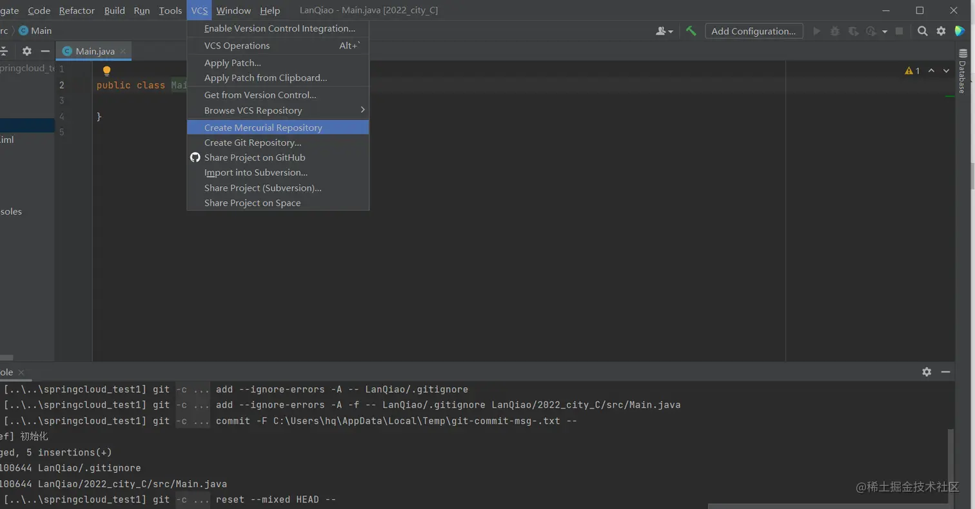Open the Help menu
Viewport: 975px width, 509px height.
pyautogui.click(x=270, y=10)
